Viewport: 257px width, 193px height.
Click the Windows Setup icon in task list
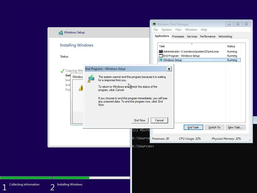tap(161, 60)
